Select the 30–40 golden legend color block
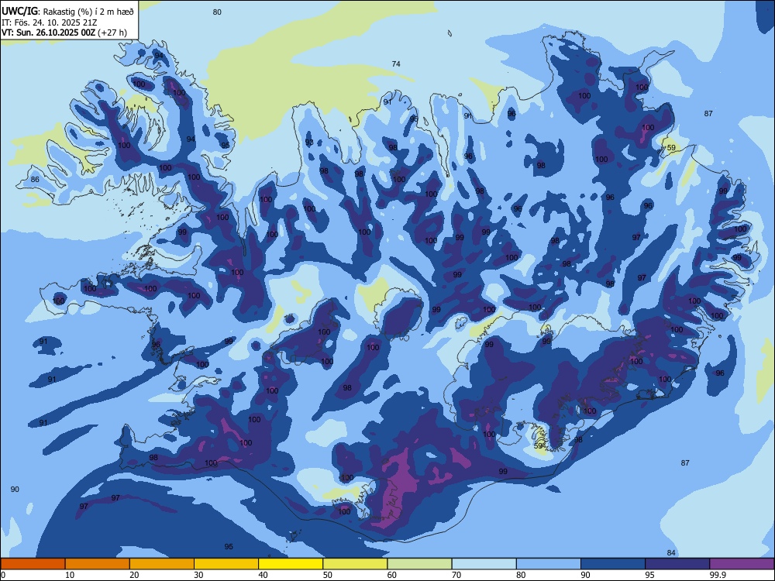The width and height of the screenshot is (775, 581). click(x=226, y=564)
